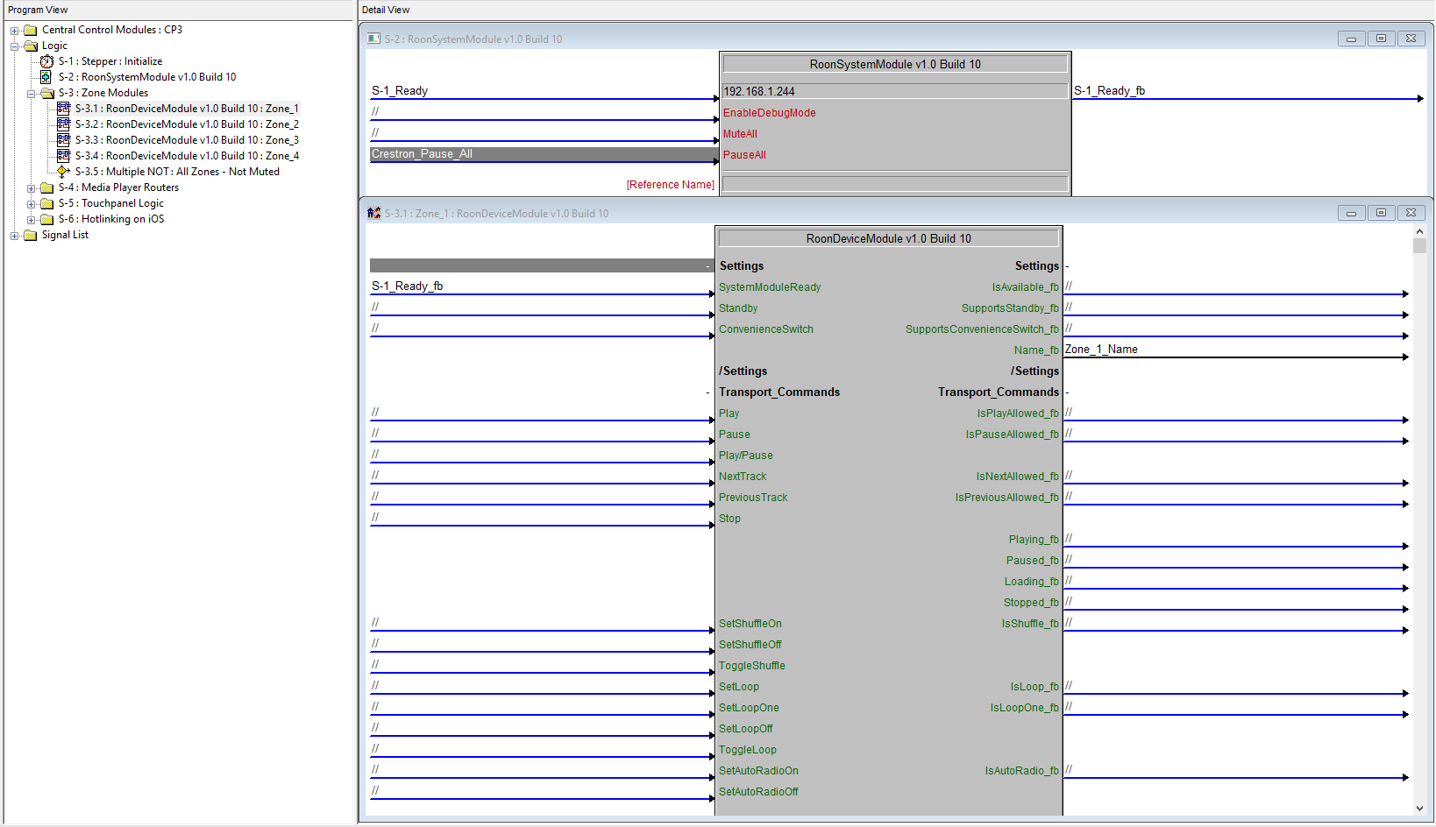Select the S-3.4 RoonDeviceModule Zone_4 row
The height and width of the screenshot is (827, 1436).
187,156
